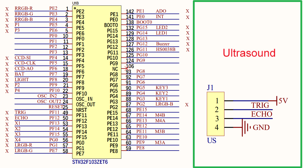The height and width of the screenshot is (168, 303).
Task: Select the KEY1 net label
Action: (x=162, y=99)
